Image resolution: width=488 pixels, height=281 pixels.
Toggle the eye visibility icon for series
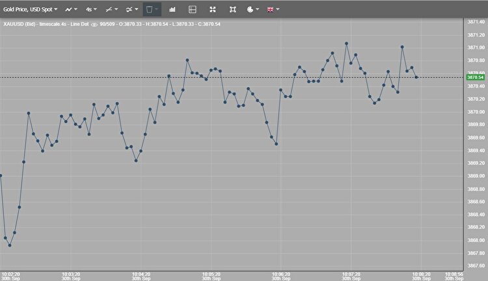click(x=94, y=25)
